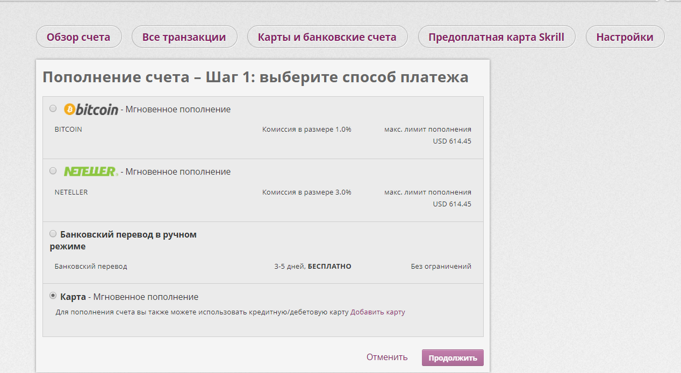The image size is (681, 373).
Task: Click the Neteller USD 614.45 limit value
Action: click(452, 204)
